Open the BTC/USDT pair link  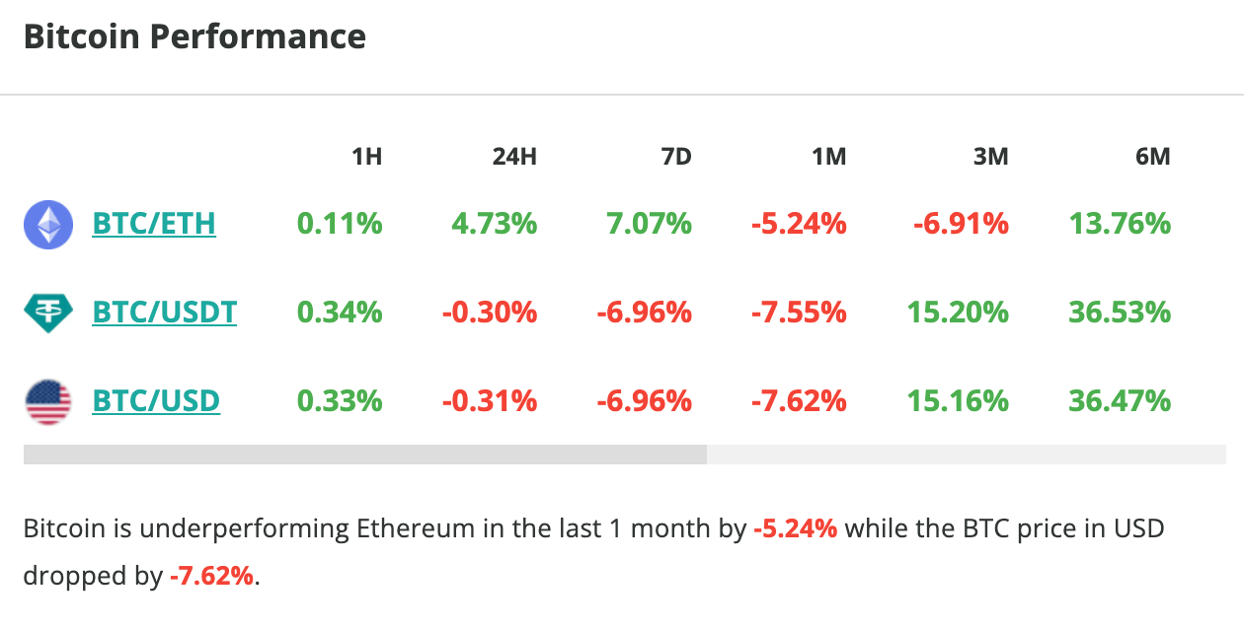(x=164, y=314)
